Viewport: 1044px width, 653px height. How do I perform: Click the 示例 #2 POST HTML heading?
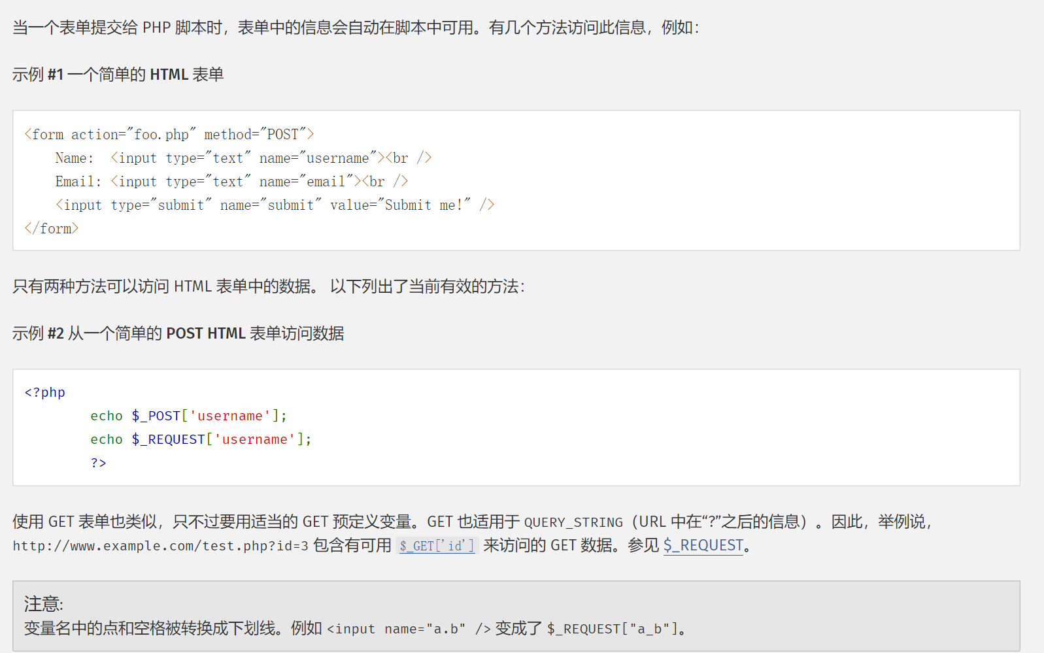point(178,333)
